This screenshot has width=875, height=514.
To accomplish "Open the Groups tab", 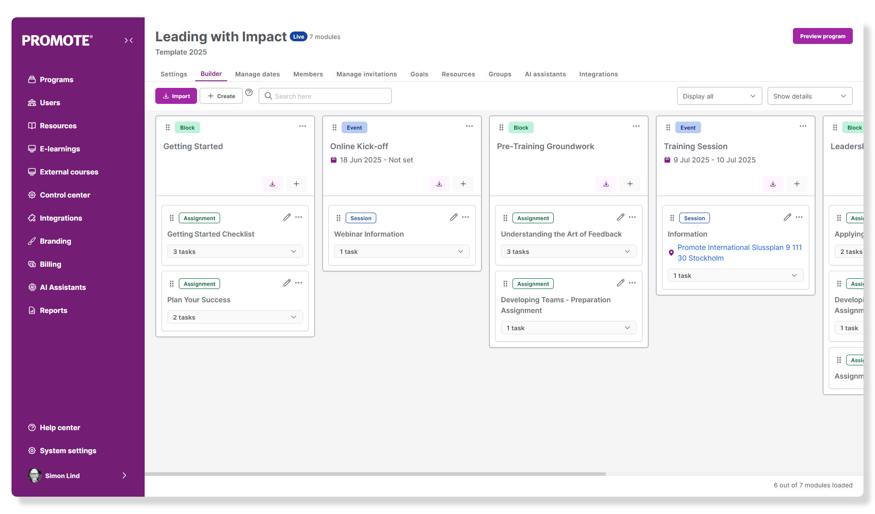I will coord(500,74).
